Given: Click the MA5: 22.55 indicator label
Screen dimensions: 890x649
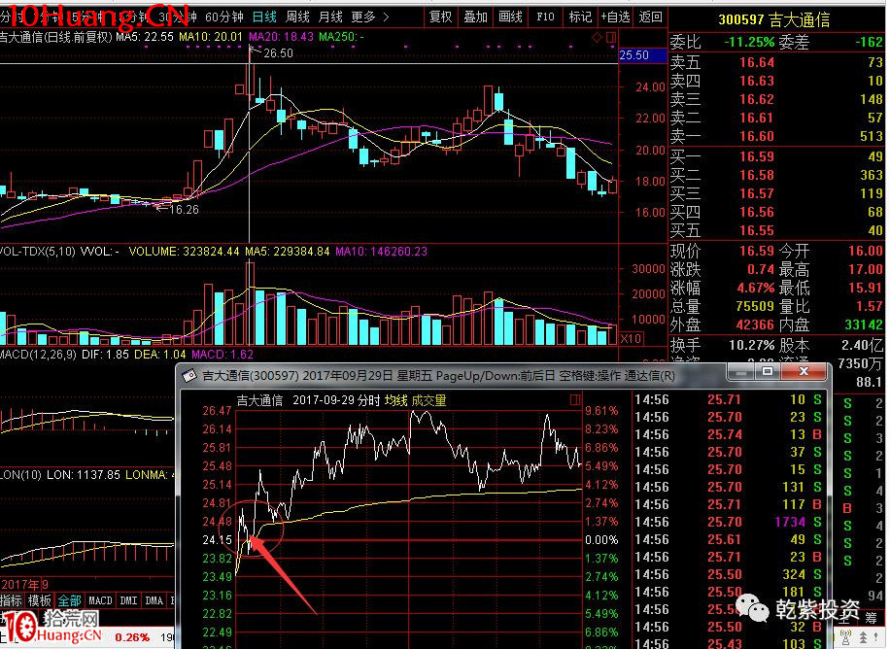Looking at the screenshot, I should [145, 37].
